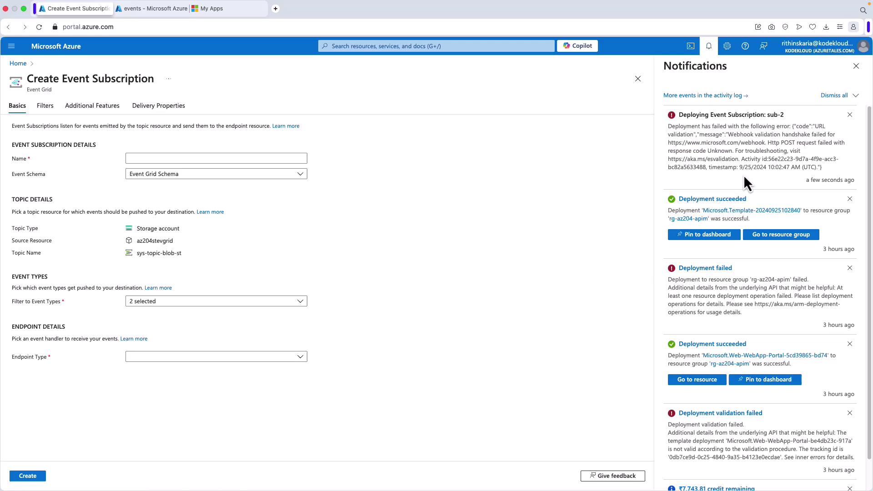Open Azure Cloud Shell icon
Image resolution: width=873 pixels, height=491 pixels.
690,46
